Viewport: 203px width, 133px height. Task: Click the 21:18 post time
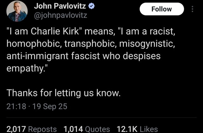click(x=16, y=106)
